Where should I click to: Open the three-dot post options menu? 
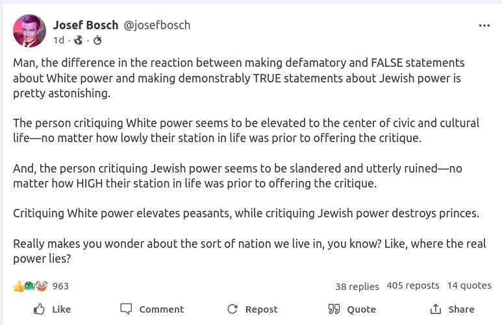[x=484, y=26]
